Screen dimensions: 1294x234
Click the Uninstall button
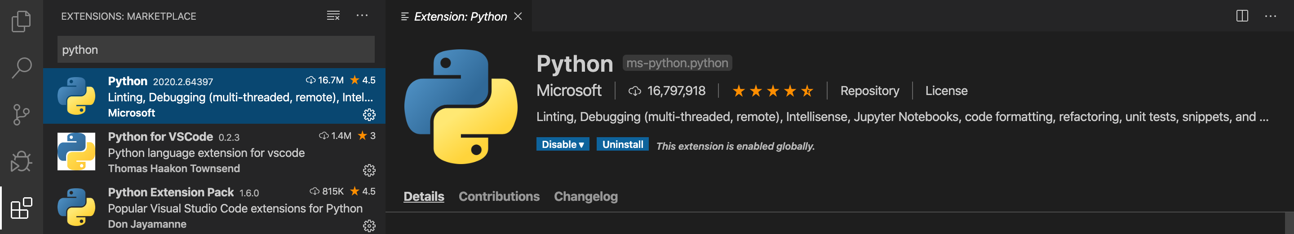coord(622,144)
